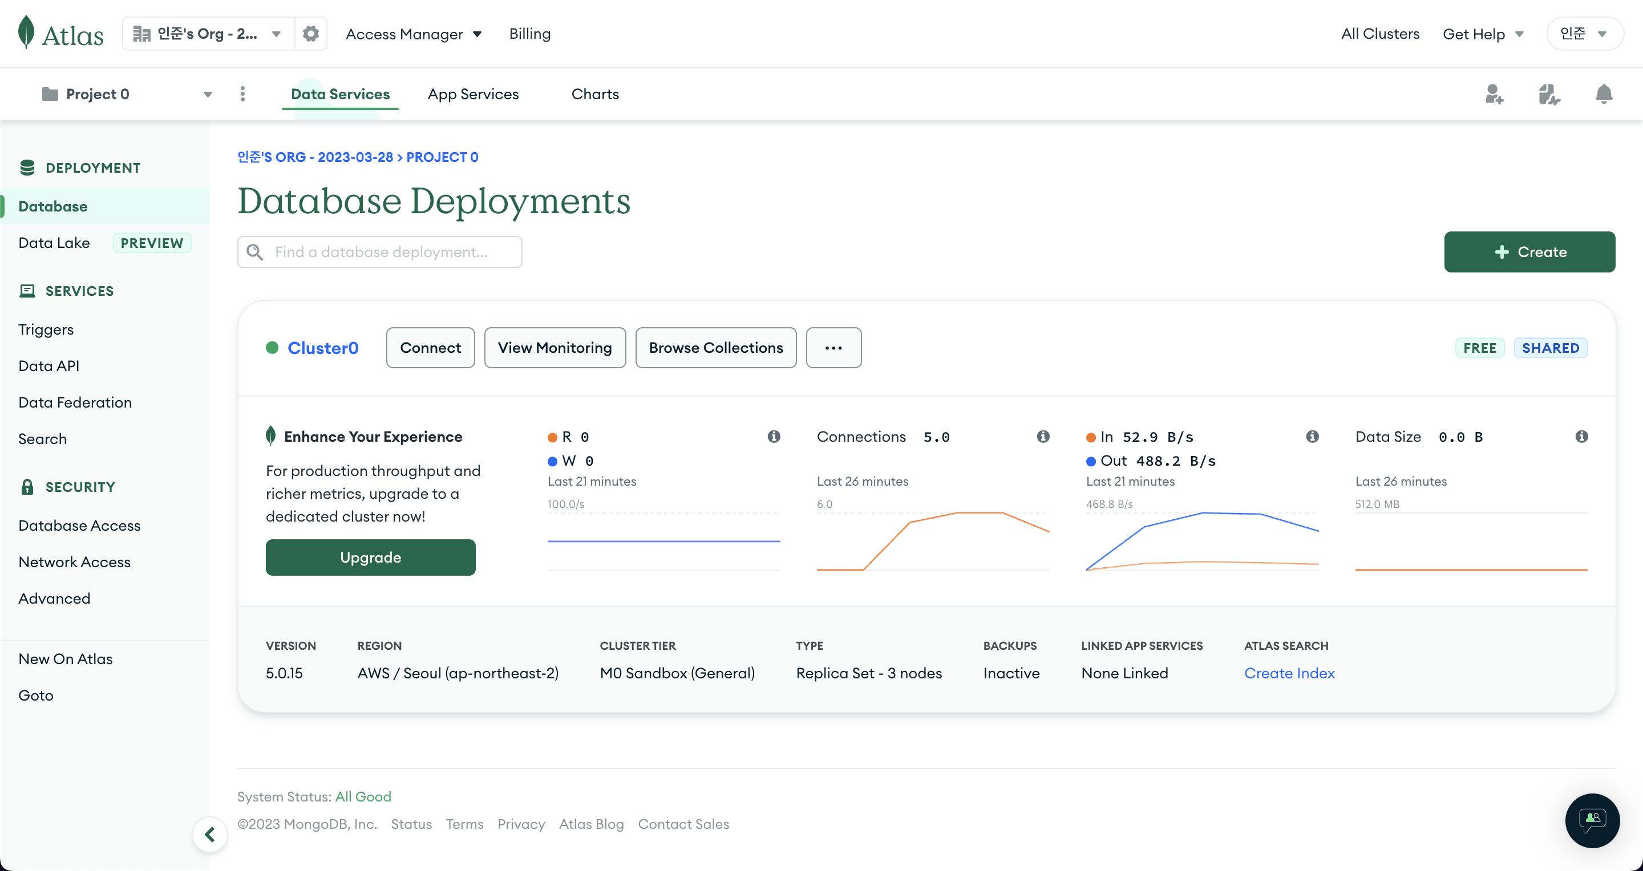Viewport: 1643px width, 871px height.
Task: Open the support chat bubble
Action: tap(1592, 820)
